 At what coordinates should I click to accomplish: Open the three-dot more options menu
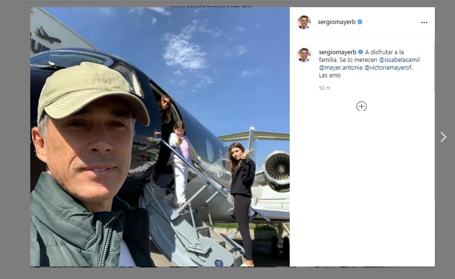click(424, 22)
